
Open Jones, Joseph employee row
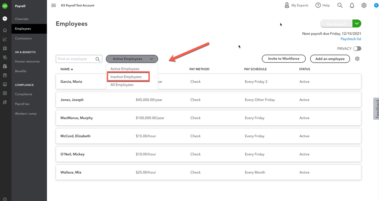click(x=208, y=100)
